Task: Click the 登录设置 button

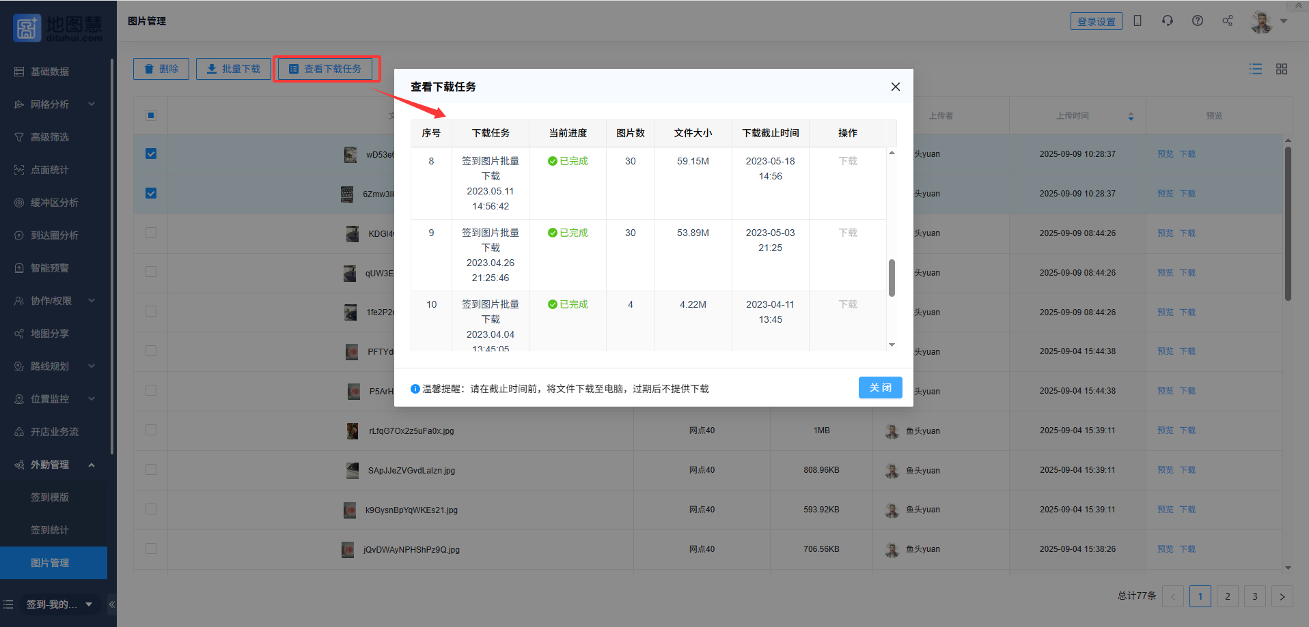Action: [1096, 22]
